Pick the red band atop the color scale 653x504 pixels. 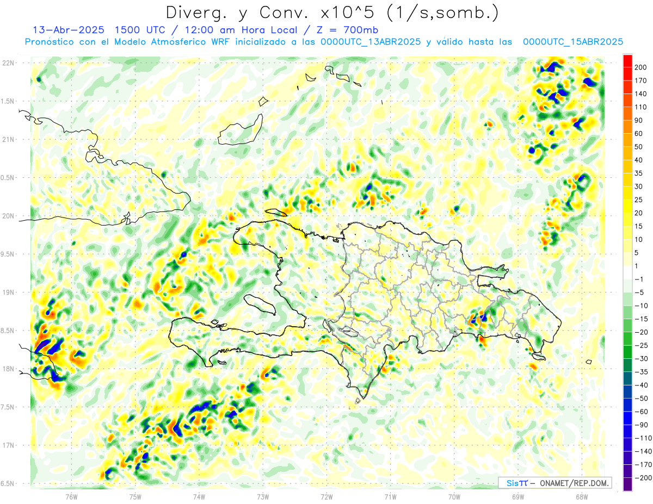627,60
